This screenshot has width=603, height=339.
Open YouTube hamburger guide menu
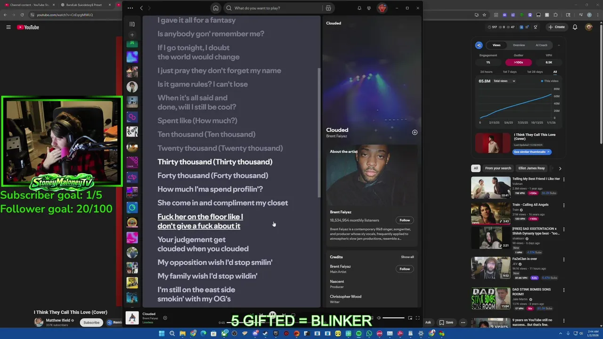pos(8,27)
